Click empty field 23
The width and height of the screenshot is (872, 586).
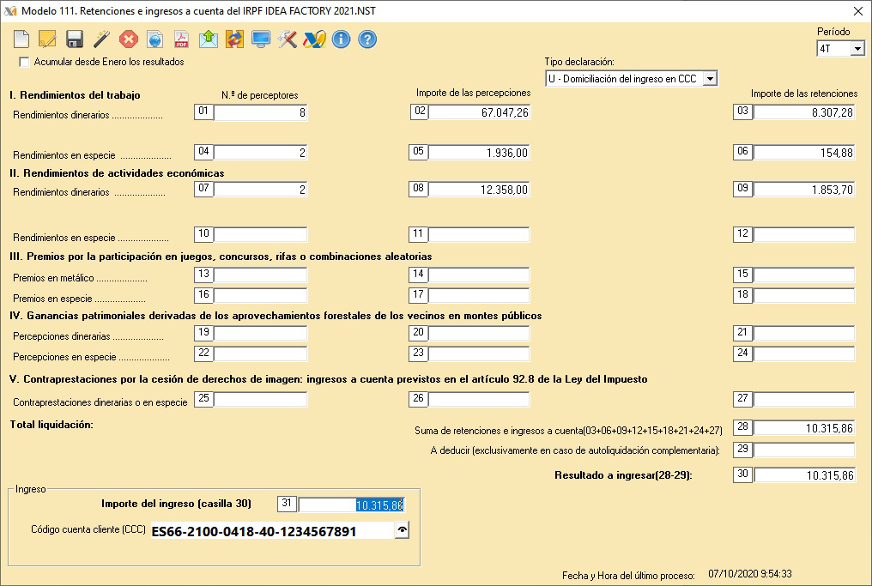point(479,353)
